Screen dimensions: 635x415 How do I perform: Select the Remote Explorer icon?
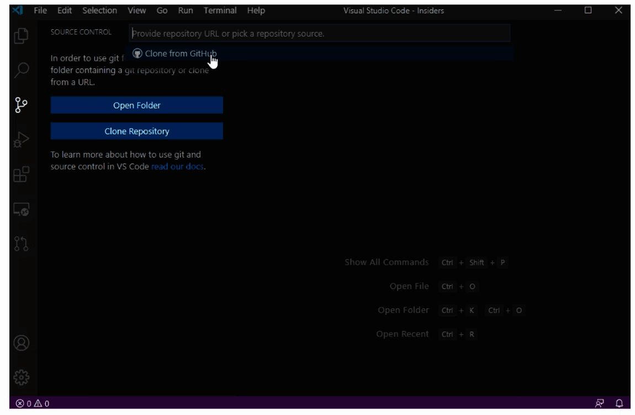pos(20,208)
